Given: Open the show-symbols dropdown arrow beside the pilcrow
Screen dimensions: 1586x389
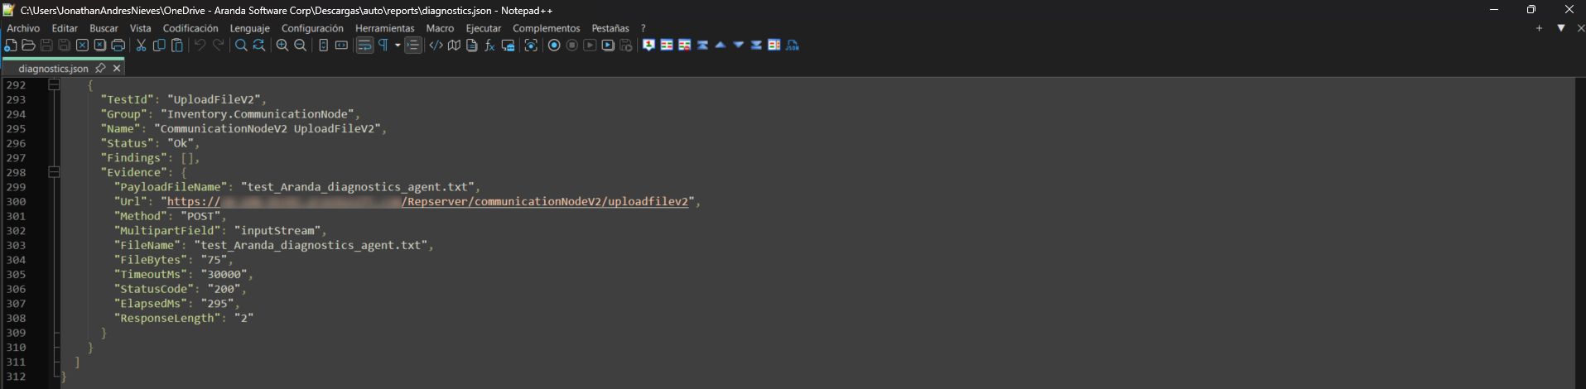Looking at the screenshot, I should click(x=398, y=46).
